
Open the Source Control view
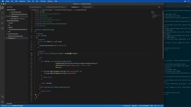click(2, 18)
